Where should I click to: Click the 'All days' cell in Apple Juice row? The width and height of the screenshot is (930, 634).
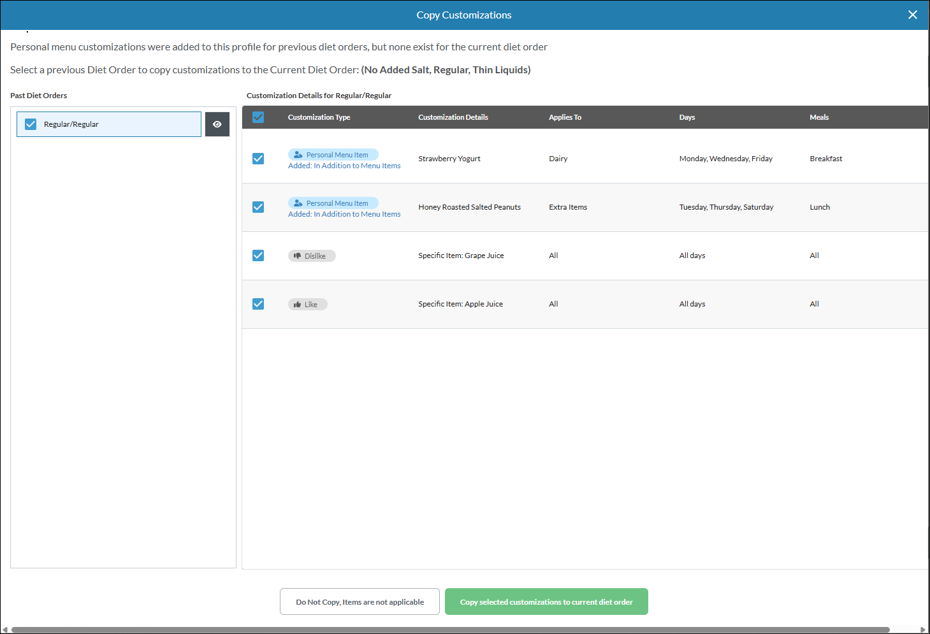tap(692, 304)
